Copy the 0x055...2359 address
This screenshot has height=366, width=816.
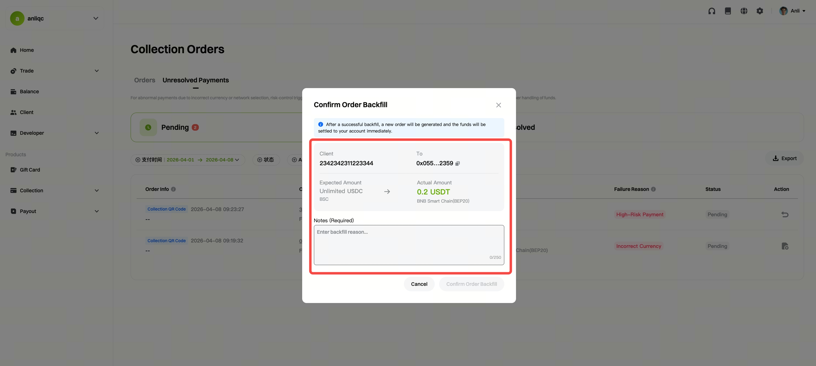coord(457,164)
